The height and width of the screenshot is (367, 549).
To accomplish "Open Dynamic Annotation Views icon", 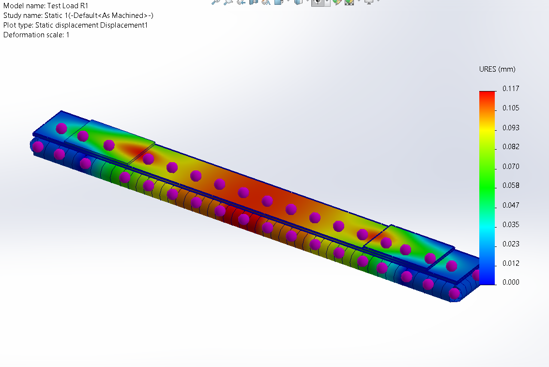I will pos(266,2).
